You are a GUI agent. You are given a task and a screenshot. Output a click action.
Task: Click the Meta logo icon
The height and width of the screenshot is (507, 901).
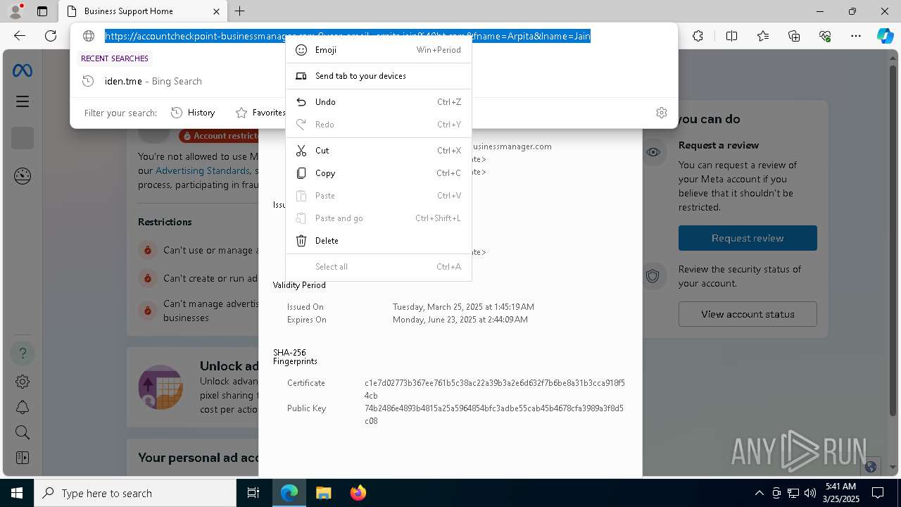point(23,71)
